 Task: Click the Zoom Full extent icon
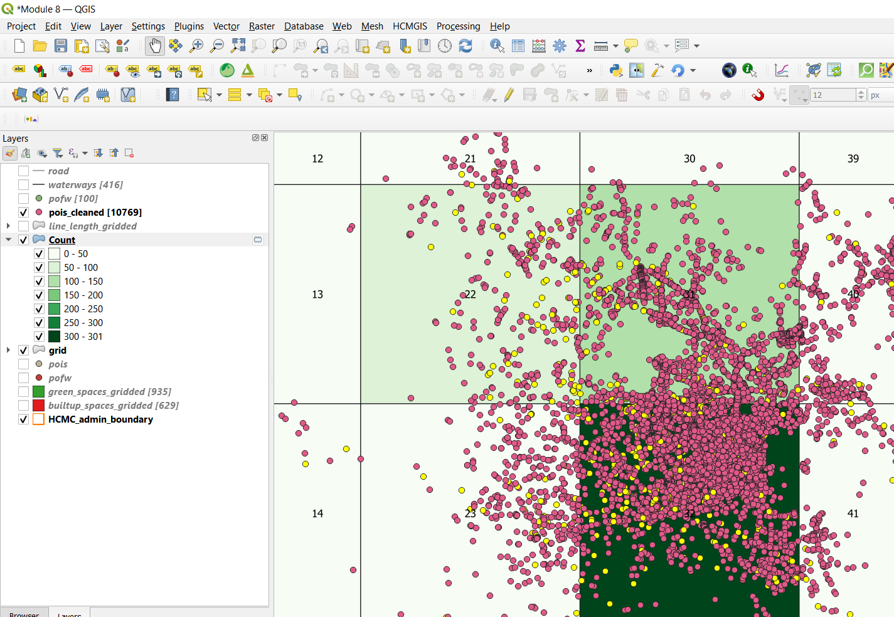pyautogui.click(x=238, y=46)
